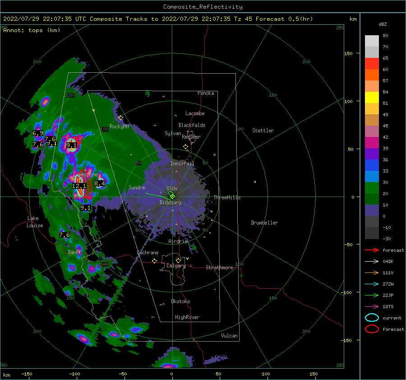The image size is (406, 380).
Task: Click the Composite_Reflectivity title
Action: [x=203, y=7]
